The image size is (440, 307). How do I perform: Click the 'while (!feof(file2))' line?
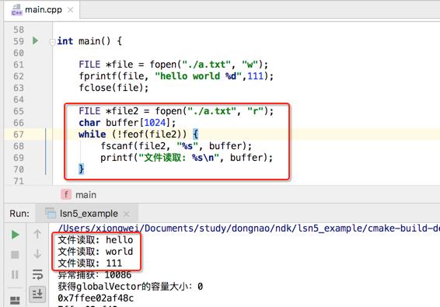[x=138, y=134]
